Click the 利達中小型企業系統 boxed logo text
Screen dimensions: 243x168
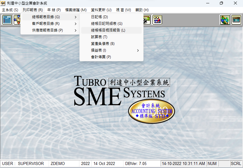click(x=139, y=82)
